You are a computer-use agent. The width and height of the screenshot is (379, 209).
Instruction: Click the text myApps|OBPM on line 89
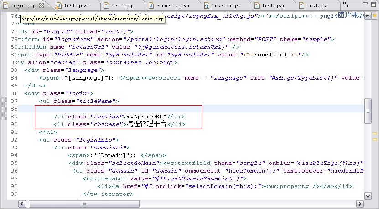point(146,117)
